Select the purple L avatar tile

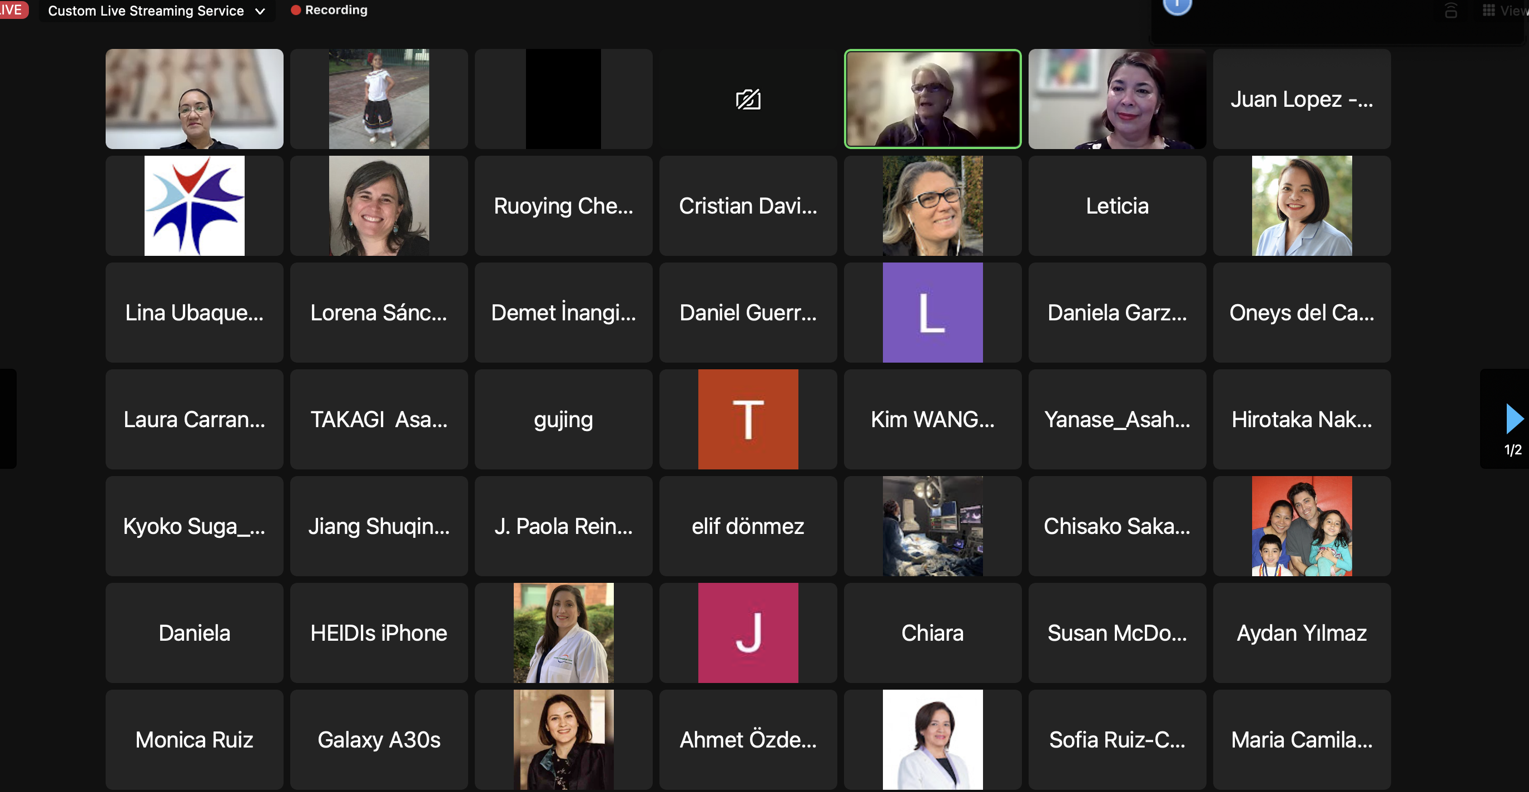(x=932, y=313)
